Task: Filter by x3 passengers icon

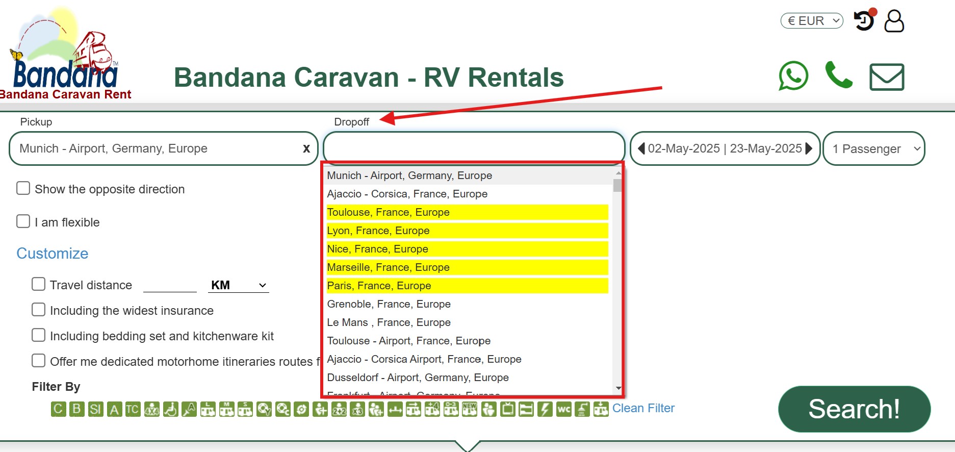Action: click(358, 409)
